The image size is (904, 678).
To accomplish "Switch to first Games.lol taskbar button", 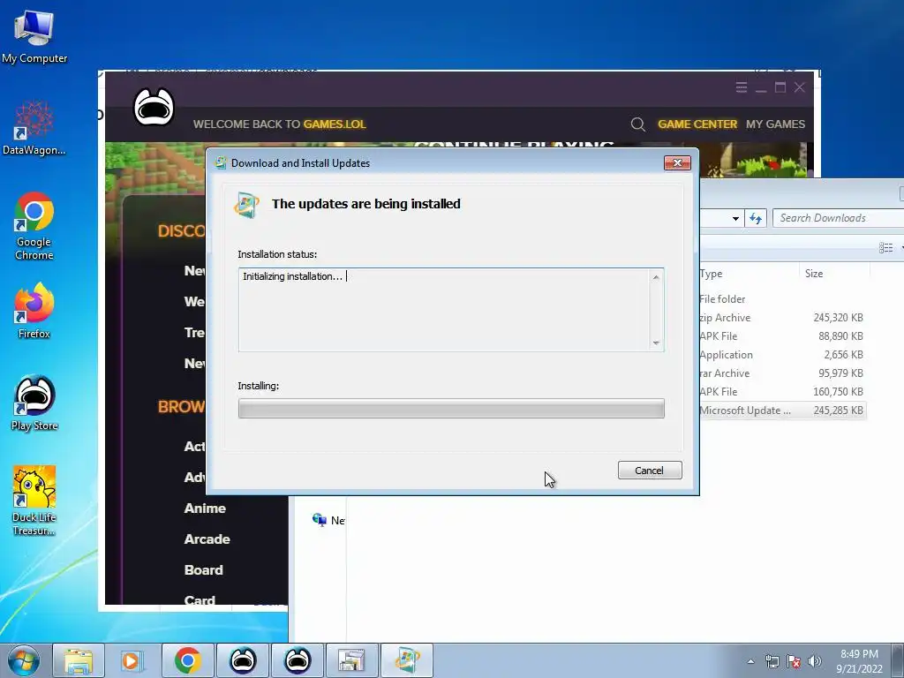I will pos(243,660).
